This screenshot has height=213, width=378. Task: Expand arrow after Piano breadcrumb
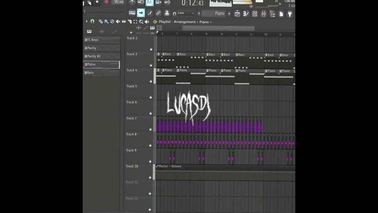coord(211,22)
